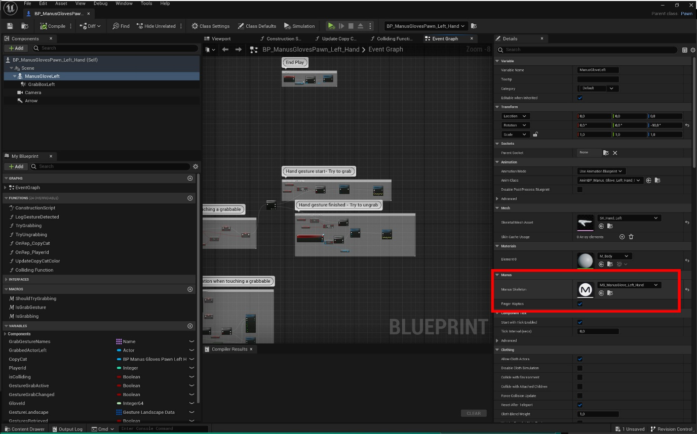Enable Disable Post Process Blueprint checkbox
The height and width of the screenshot is (434, 697).
coord(580,190)
